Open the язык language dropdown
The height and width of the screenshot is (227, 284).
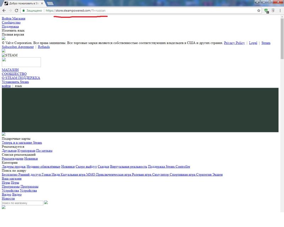click(x=18, y=86)
